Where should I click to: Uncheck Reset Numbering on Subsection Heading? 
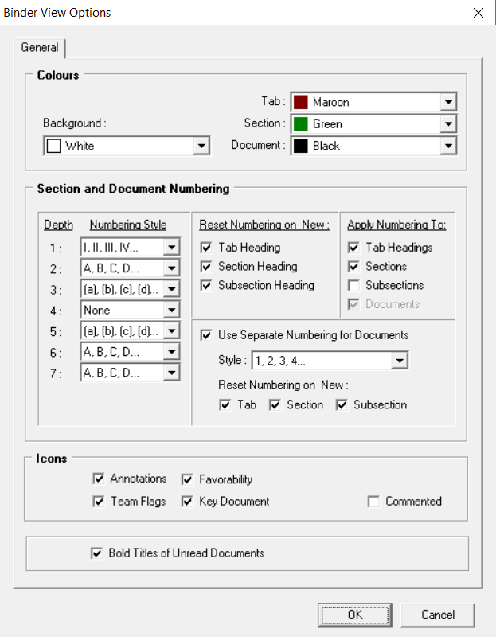pyautogui.click(x=206, y=286)
